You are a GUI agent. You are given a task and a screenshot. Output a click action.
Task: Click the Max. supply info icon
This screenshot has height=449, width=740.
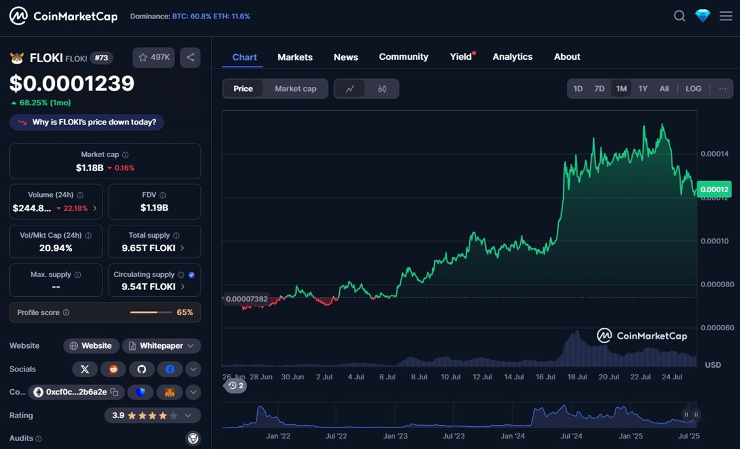tap(78, 275)
